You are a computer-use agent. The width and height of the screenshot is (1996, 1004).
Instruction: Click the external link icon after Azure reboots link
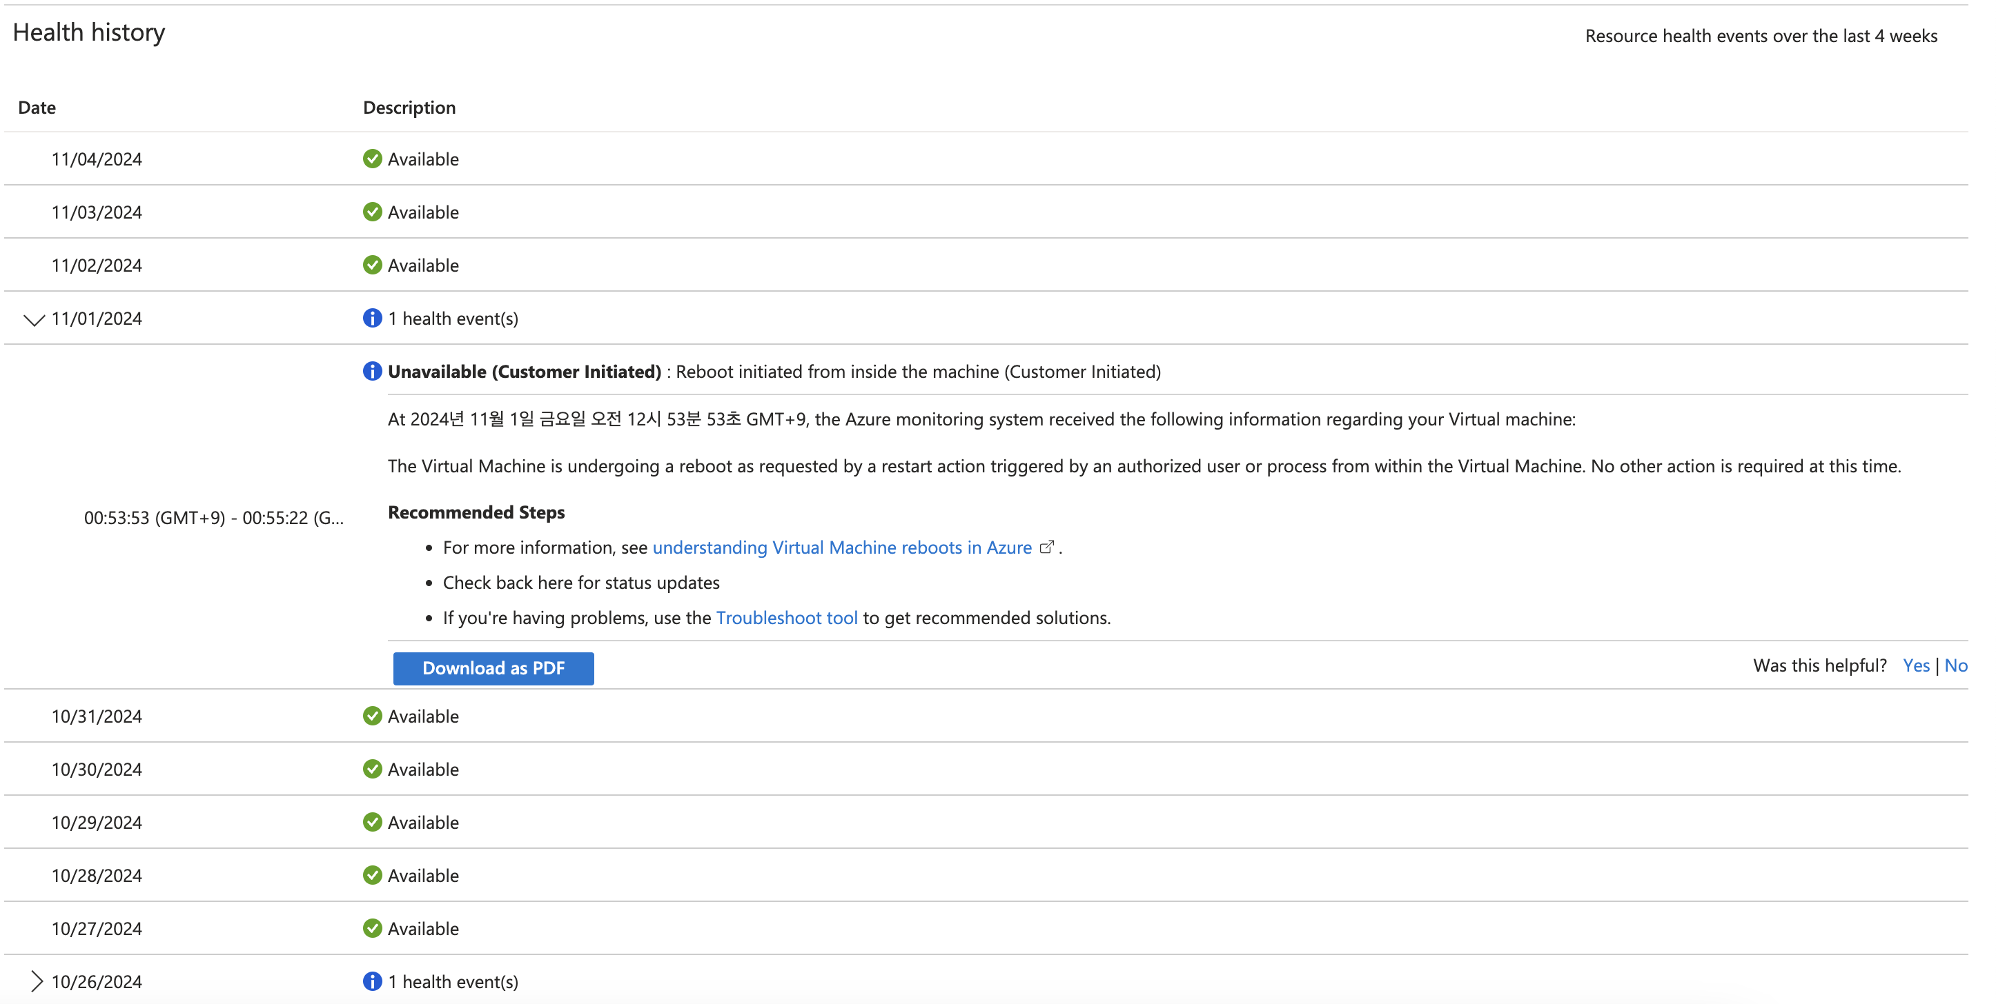tap(1047, 547)
